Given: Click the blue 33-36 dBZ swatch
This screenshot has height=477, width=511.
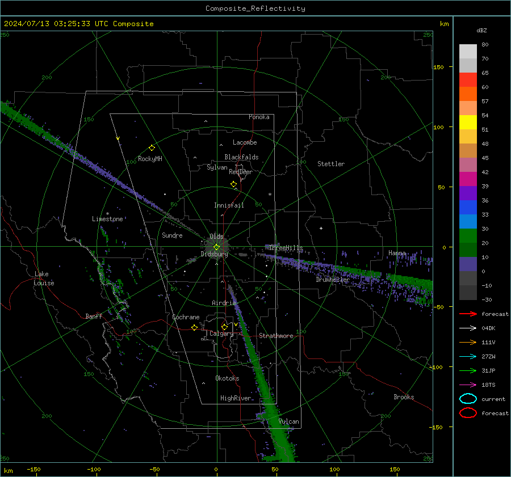Looking at the screenshot, I should 468,208.
